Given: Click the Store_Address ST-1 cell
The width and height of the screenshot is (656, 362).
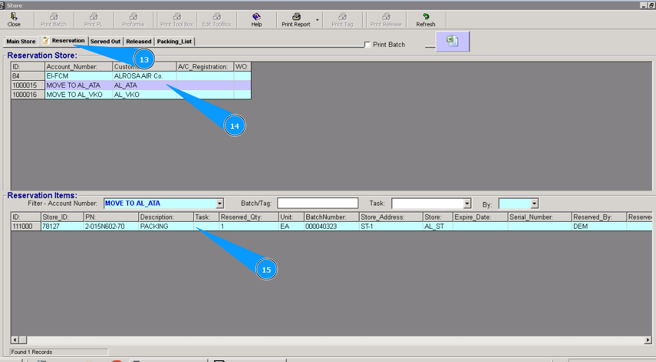Looking at the screenshot, I should coord(391,226).
